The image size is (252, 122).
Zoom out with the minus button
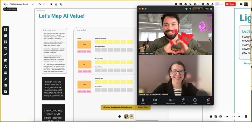pyautogui.click(x=227, y=117)
